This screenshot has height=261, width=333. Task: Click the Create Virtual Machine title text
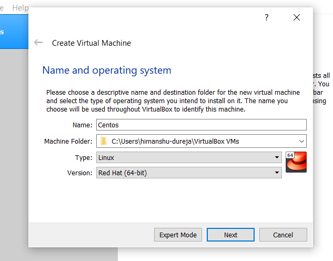(92, 43)
